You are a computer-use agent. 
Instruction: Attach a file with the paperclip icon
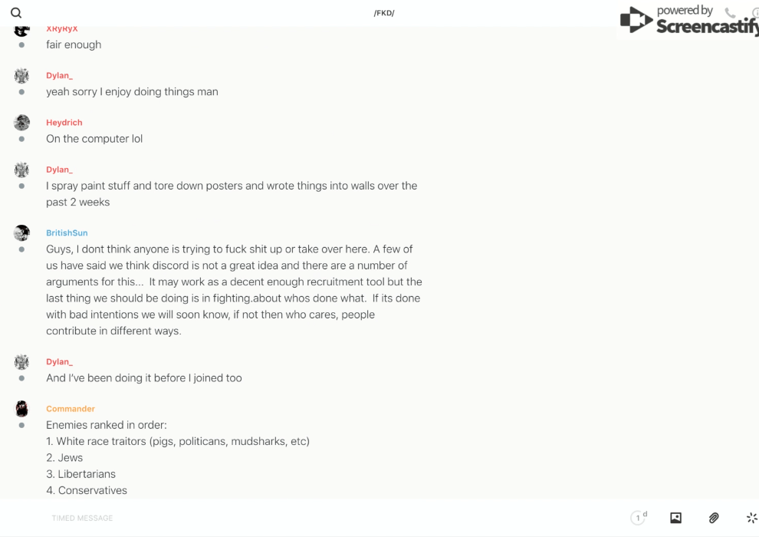coord(714,518)
